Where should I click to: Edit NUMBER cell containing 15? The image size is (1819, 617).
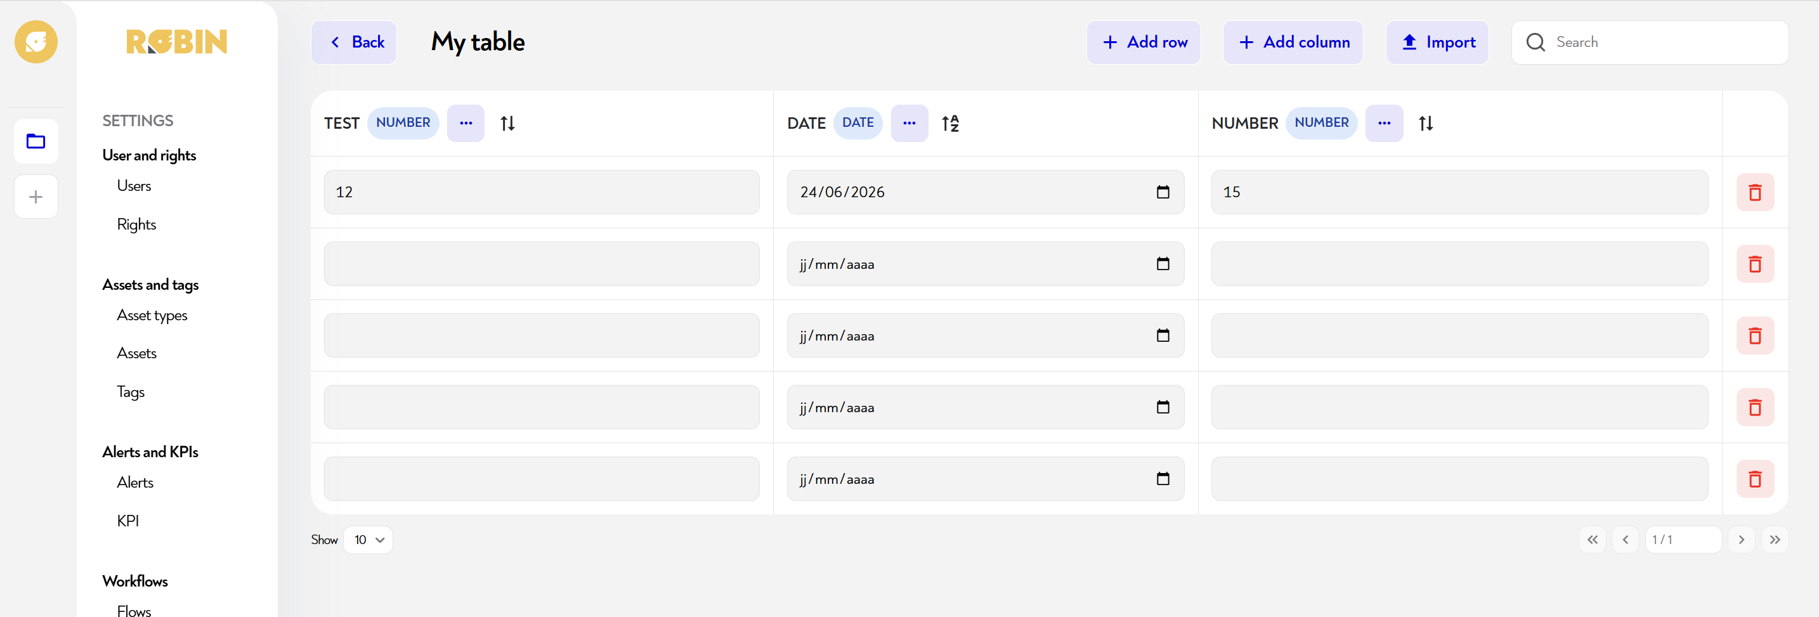click(1459, 192)
